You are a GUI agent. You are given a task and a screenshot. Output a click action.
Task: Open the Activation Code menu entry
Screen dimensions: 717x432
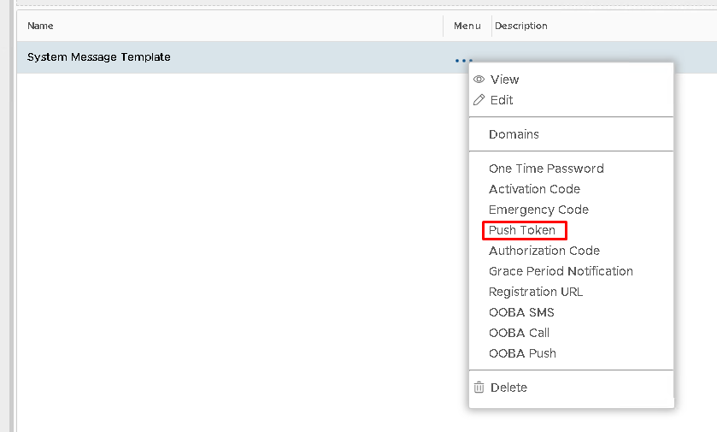point(534,189)
